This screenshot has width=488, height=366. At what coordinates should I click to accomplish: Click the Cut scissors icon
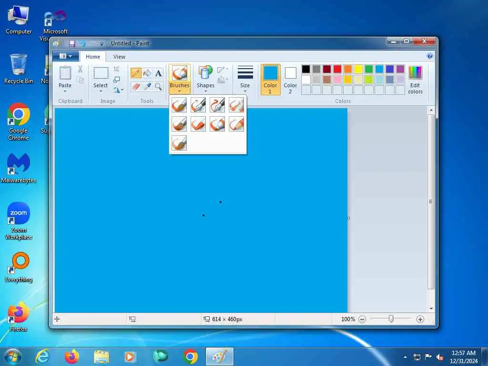[x=80, y=69]
